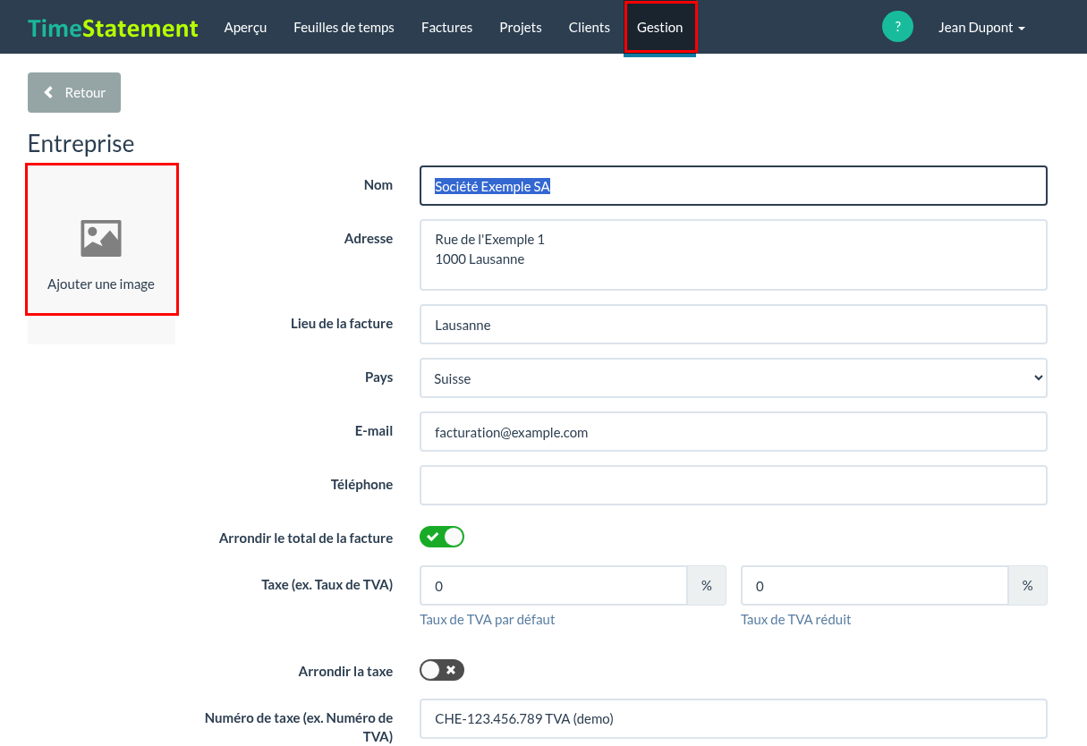
Task: Go to the Feuilles de temps tab
Action: (344, 28)
